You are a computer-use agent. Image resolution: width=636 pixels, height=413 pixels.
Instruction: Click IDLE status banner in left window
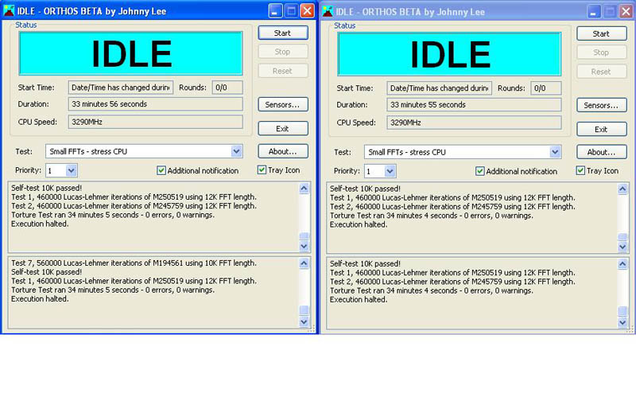click(x=131, y=53)
